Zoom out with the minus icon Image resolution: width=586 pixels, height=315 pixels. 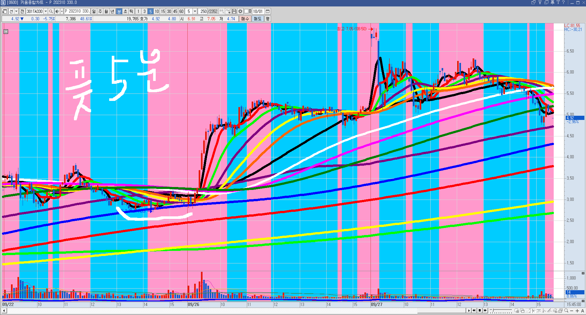click(x=572, y=310)
